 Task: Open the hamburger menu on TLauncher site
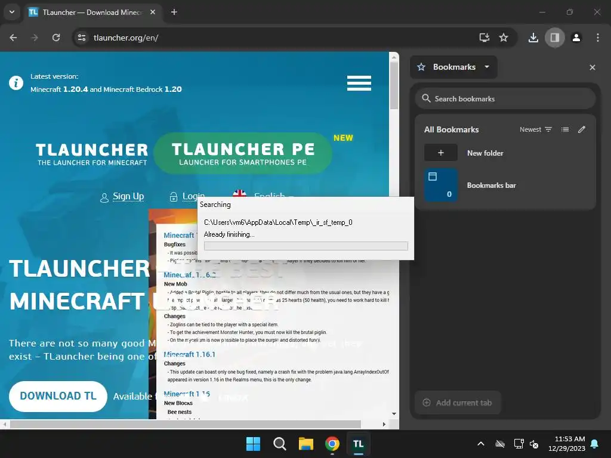point(359,83)
